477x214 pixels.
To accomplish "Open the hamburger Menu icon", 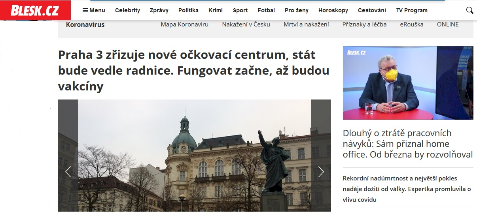I will click(x=85, y=10).
